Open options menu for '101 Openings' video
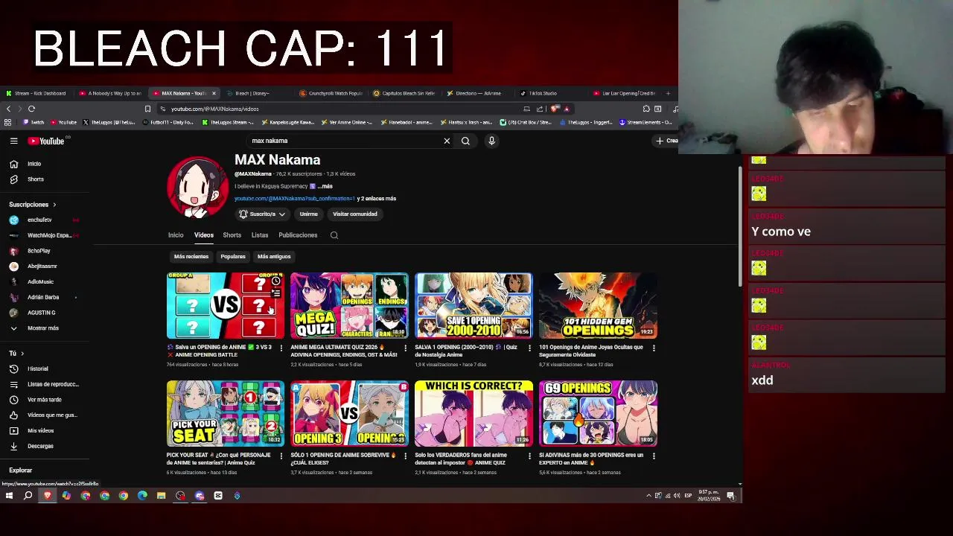 tap(654, 348)
